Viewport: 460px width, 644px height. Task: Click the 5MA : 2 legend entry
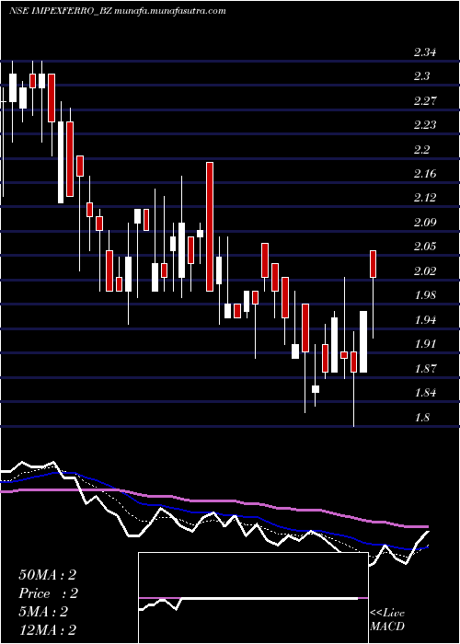43,612
